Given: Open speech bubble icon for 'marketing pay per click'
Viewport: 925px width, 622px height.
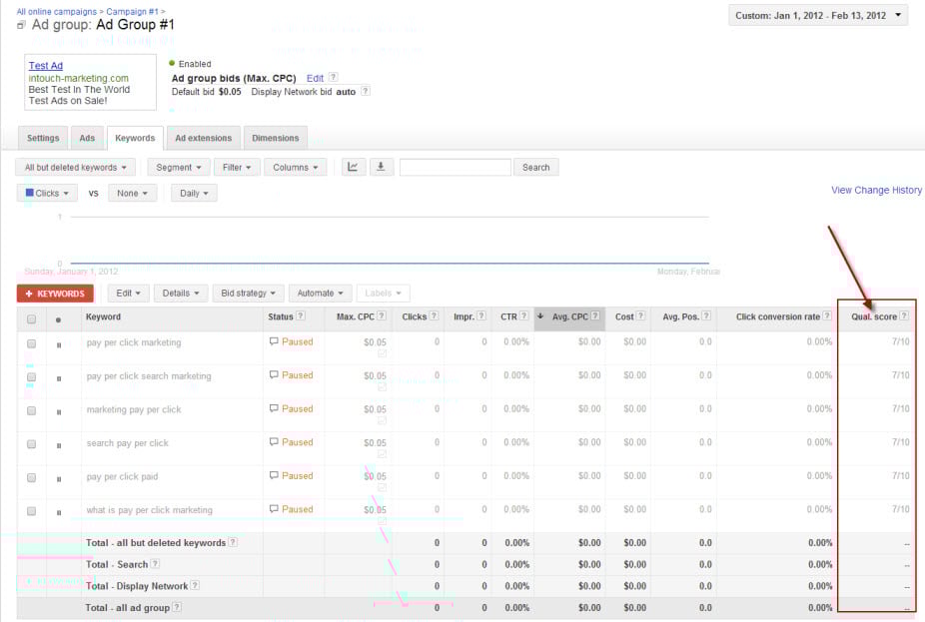Looking at the screenshot, I should 274,408.
